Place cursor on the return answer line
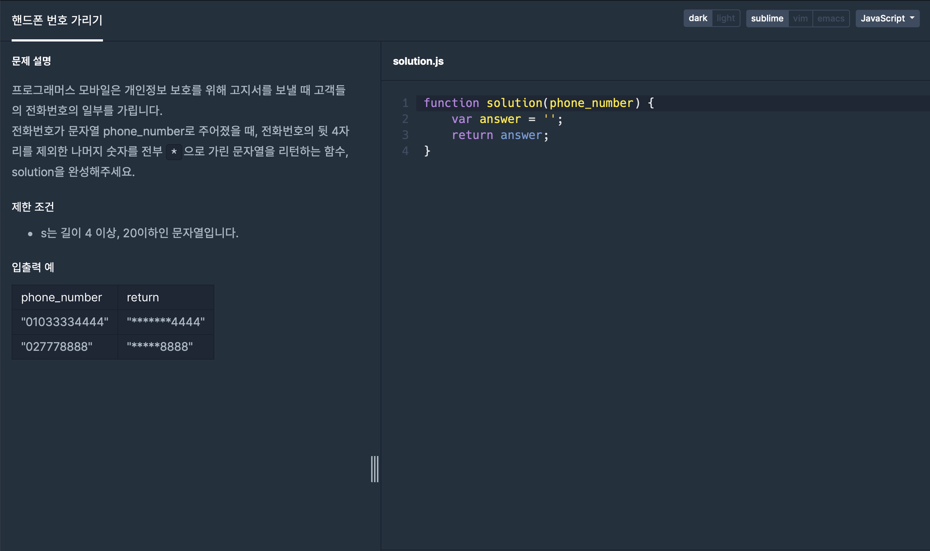Screen dimensions: 930x551 500,135
